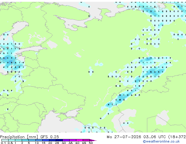
Task: Select the 0.1 to 0.5 mm legend swatch
Action: click(x=5, y=140)
